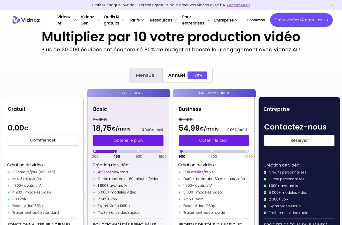342x225 pixels.
Task: Click the '0.04€/crédit' price text
Action: click(x=152, y=130)
